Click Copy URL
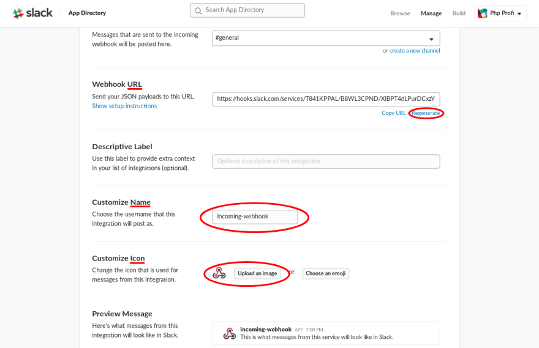 point(394,113)
